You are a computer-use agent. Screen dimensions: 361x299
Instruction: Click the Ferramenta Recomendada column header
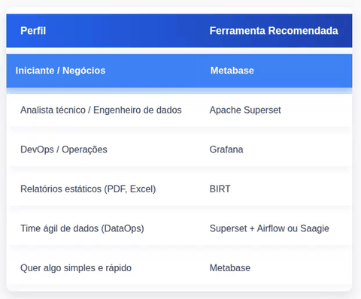(274, 31)
